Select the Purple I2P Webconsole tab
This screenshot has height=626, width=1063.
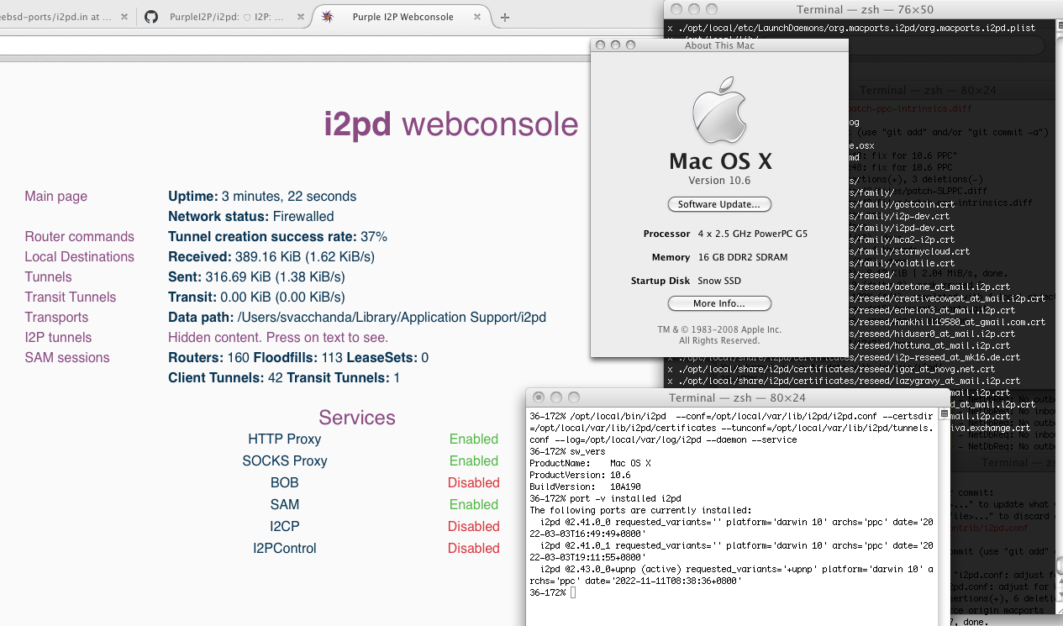403,17
